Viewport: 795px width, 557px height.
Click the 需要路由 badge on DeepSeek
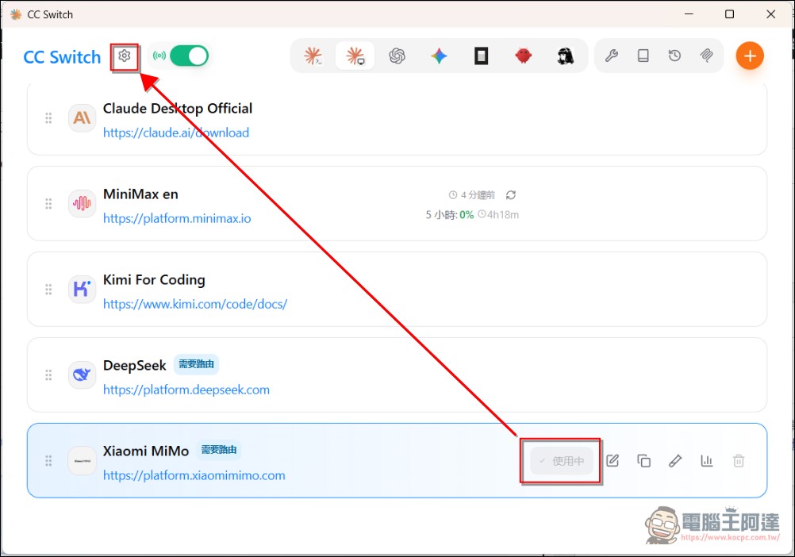[196, 364]
